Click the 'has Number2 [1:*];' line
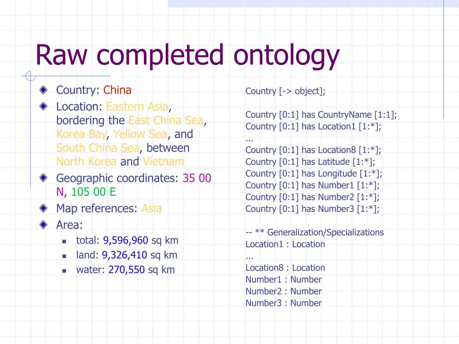 (312, 197)
